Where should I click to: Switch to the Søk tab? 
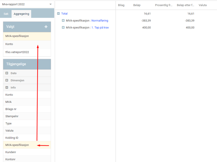click(x=6, y=14)
